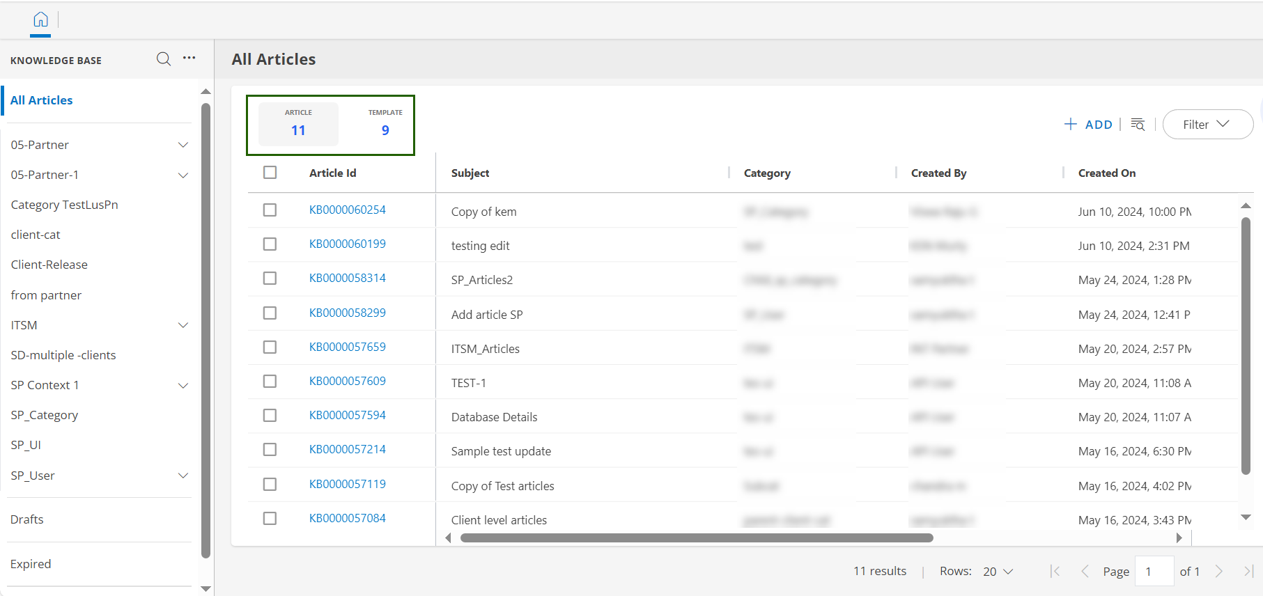This screenshot has width=1263, height=596.
Task: Change rows per page dropdown
Action: [x=998, y=572]
